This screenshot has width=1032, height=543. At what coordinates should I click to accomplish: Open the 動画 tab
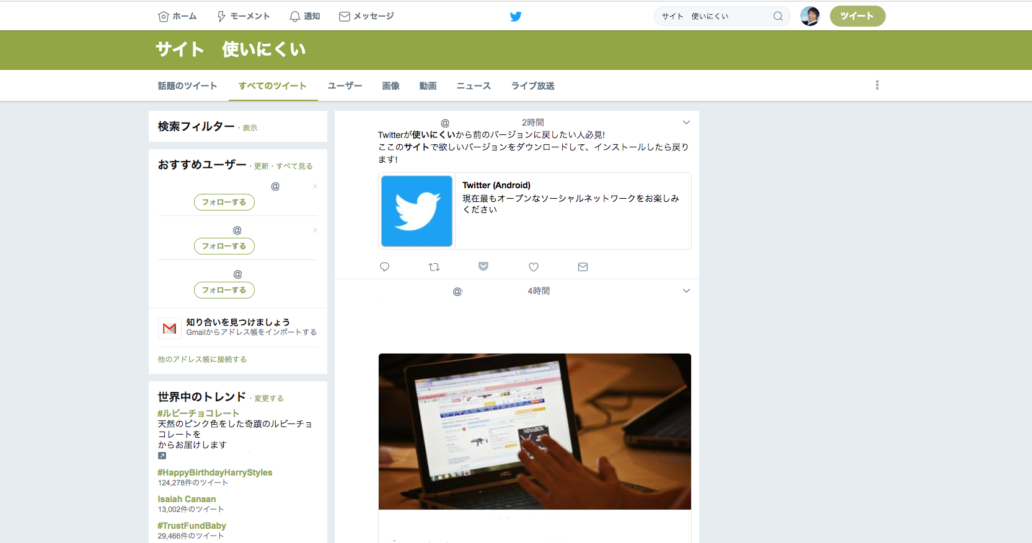click(428, 85)
